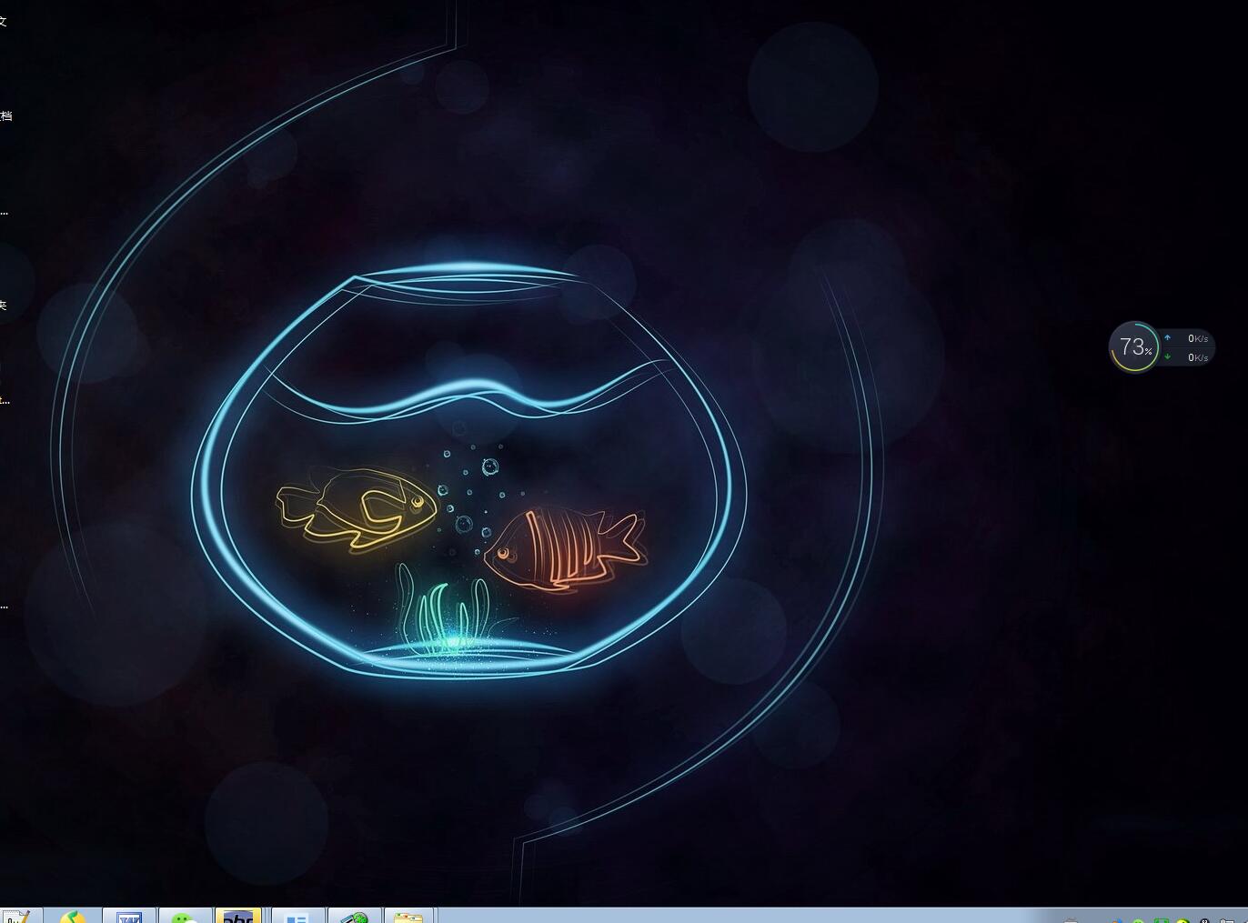Viewport: 1248px width, 923px height.
Task: Click the 73% memory usage circle widget
Action: pos(1133,346)
